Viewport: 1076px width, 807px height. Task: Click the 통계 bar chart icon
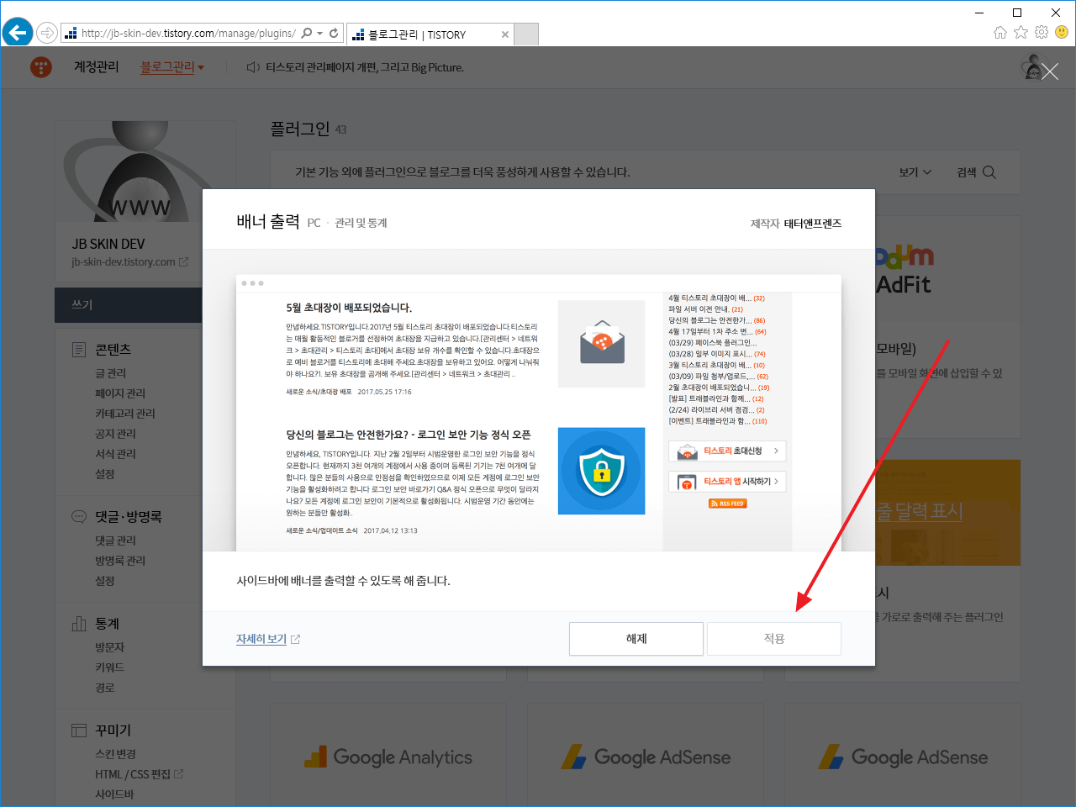(79, 624)
